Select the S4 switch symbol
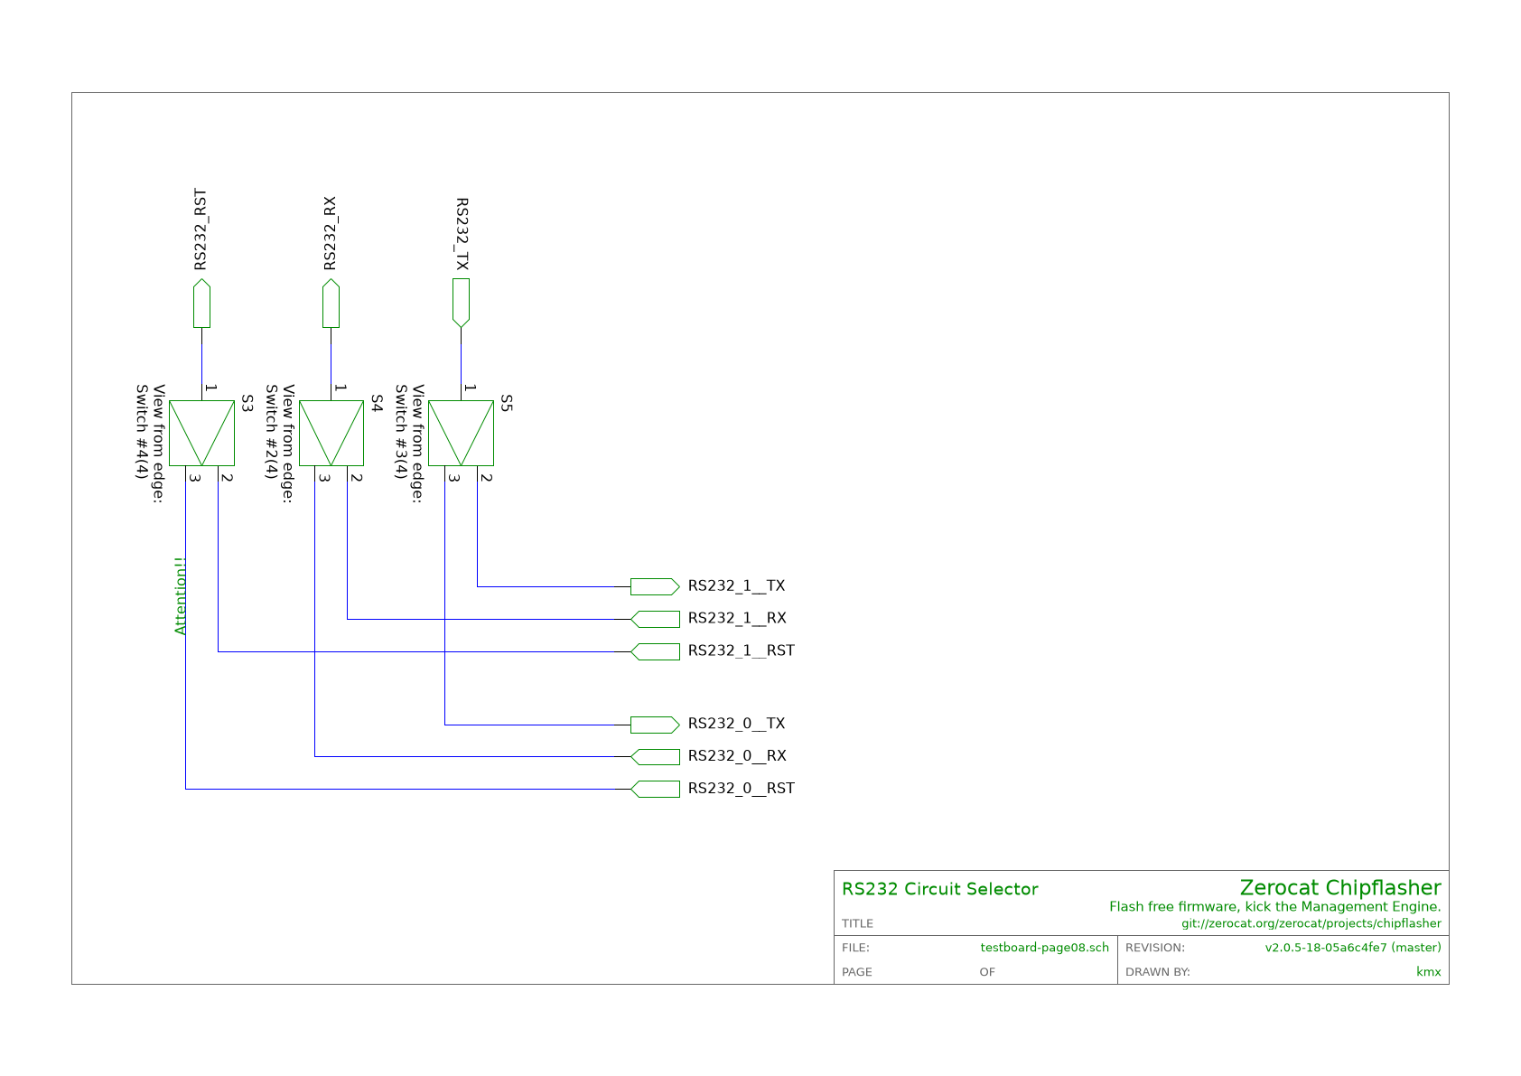The image size is (1521, 1076). 331,434
